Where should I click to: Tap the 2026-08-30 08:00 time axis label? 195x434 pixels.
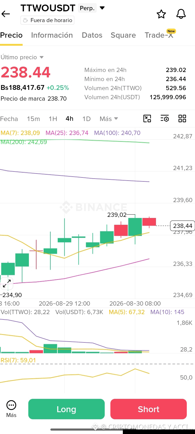click(x=135, y=303)
